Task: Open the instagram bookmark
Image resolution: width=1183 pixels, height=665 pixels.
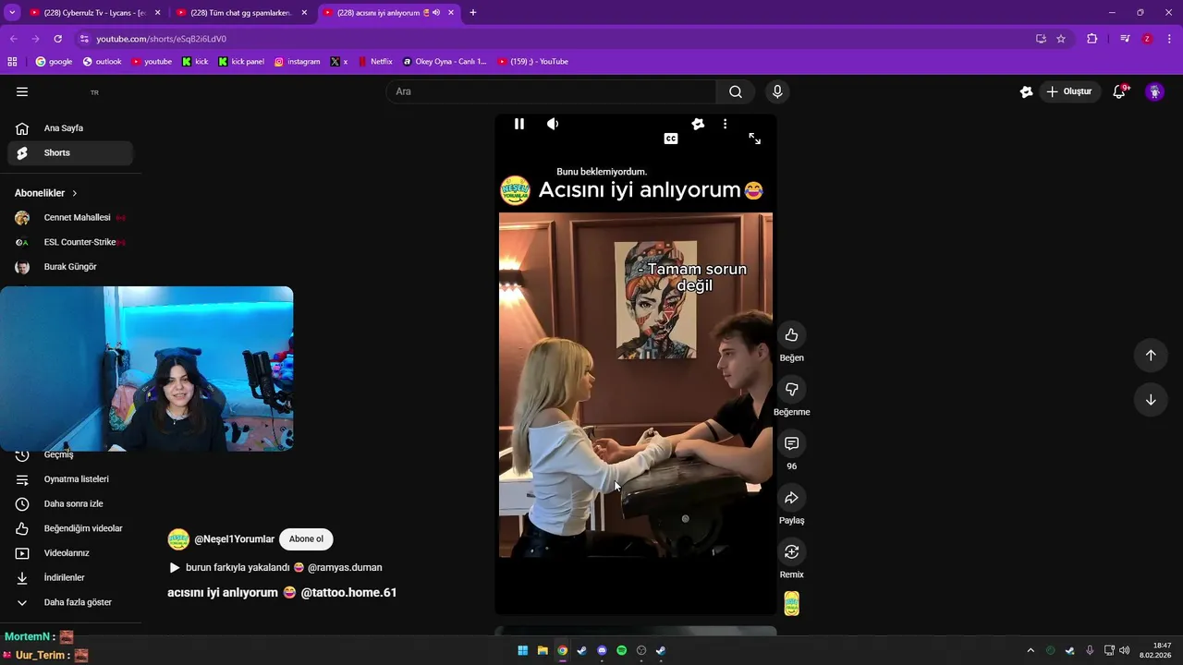Action: 297,62
